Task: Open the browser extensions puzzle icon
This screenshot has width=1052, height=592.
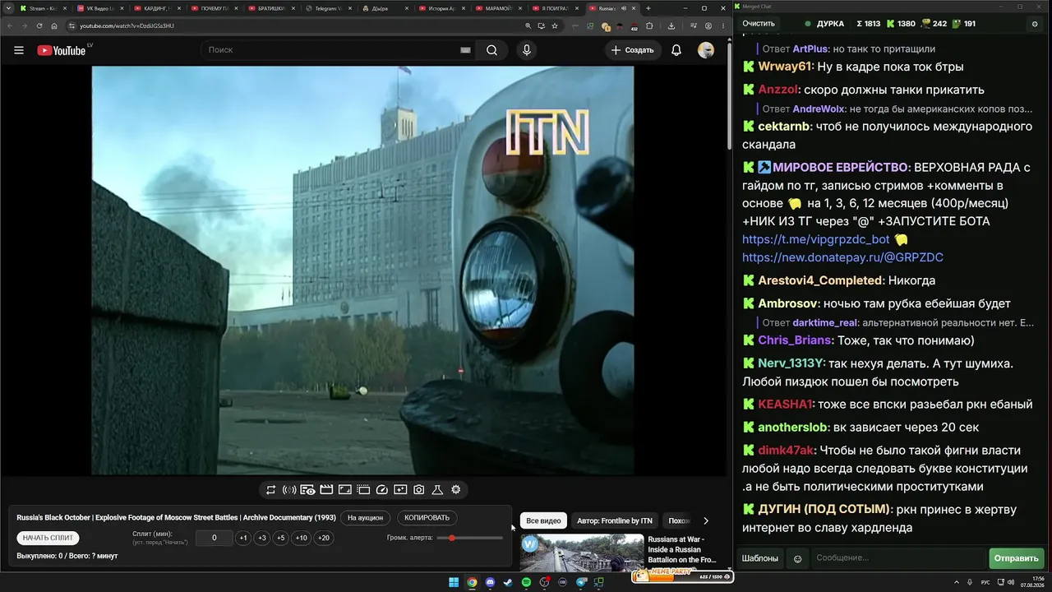Action: (x=649, y=25)
